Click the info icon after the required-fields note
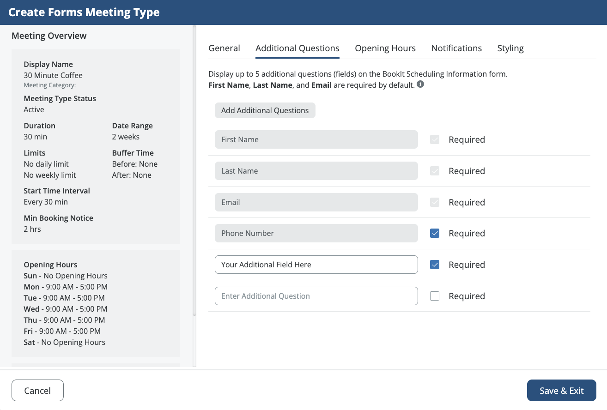607x410 pixels. click(x=420, y=84)
